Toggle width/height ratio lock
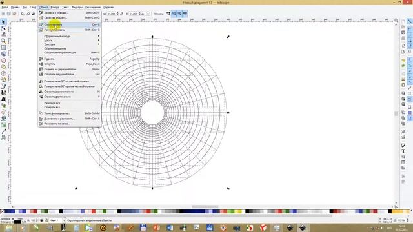 [122, 14]
